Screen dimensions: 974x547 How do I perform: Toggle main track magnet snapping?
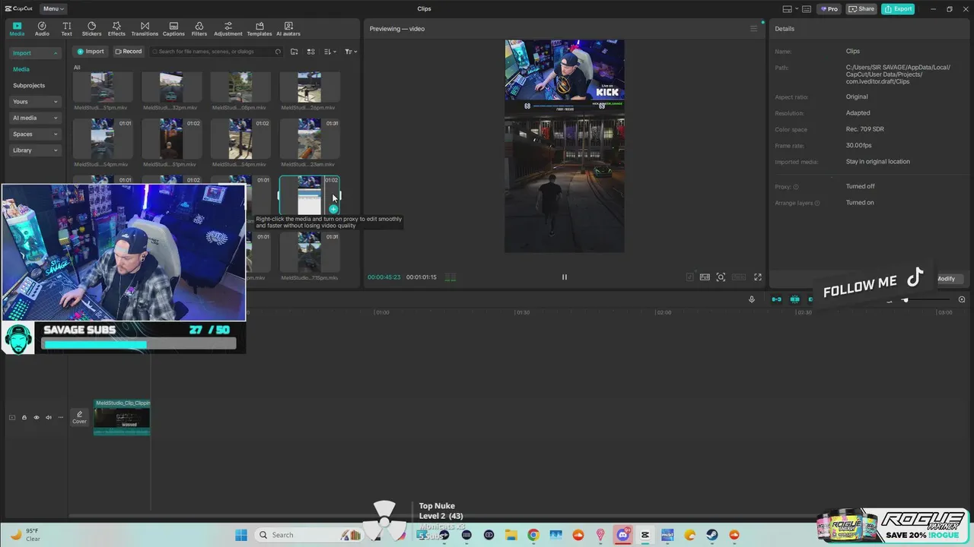(776, 299)
